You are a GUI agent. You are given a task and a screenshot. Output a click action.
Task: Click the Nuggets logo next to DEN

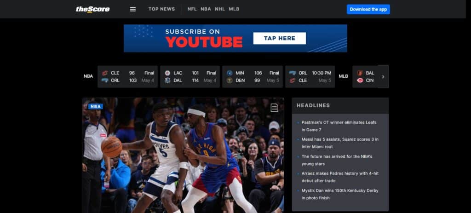[230, 81]
